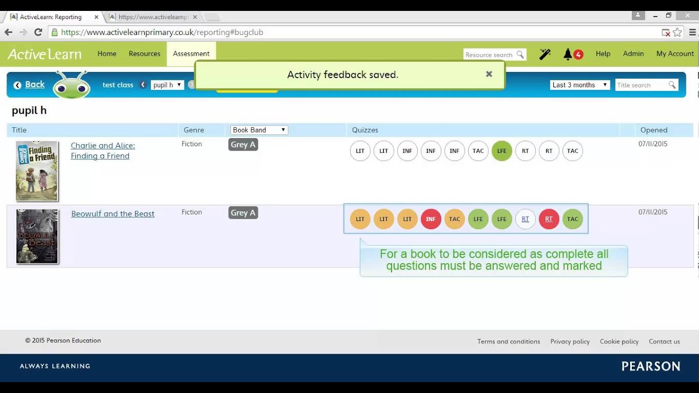Click the Title search magnifier icon
Image resolution: width=699 pixels, height=393 pixels.
(x=672, y=85)
